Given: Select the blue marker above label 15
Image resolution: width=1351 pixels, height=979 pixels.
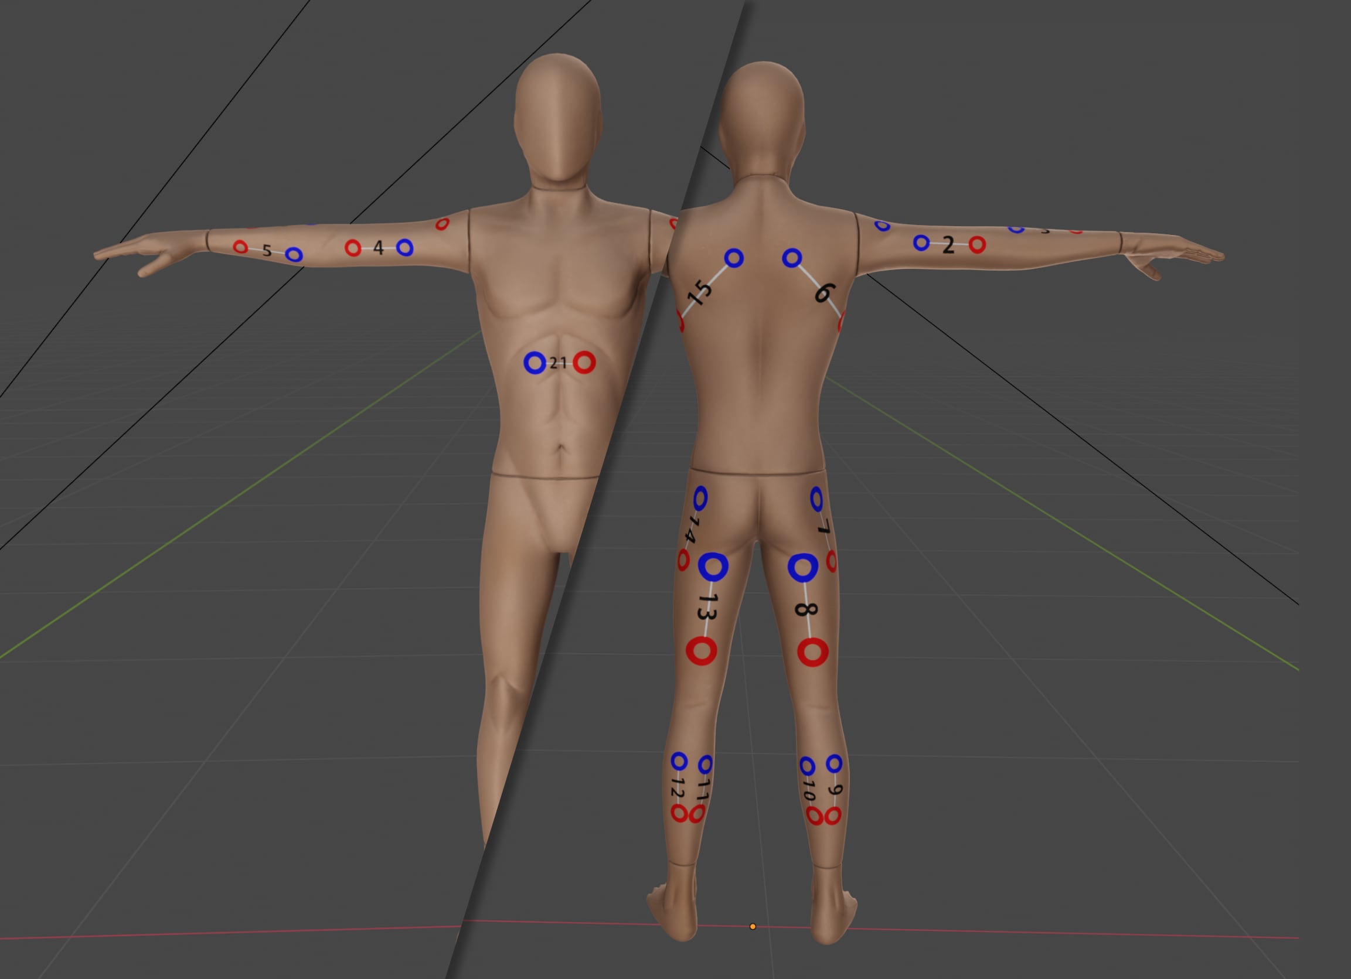Looking at the screenshot, I should [734, 258].
